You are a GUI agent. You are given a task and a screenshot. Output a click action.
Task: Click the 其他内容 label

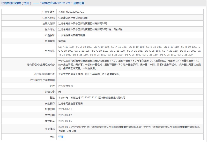point(50,92)
